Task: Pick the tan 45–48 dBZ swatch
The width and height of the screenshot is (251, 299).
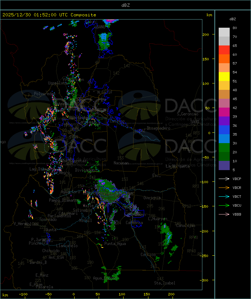Action: pos(224,94)
